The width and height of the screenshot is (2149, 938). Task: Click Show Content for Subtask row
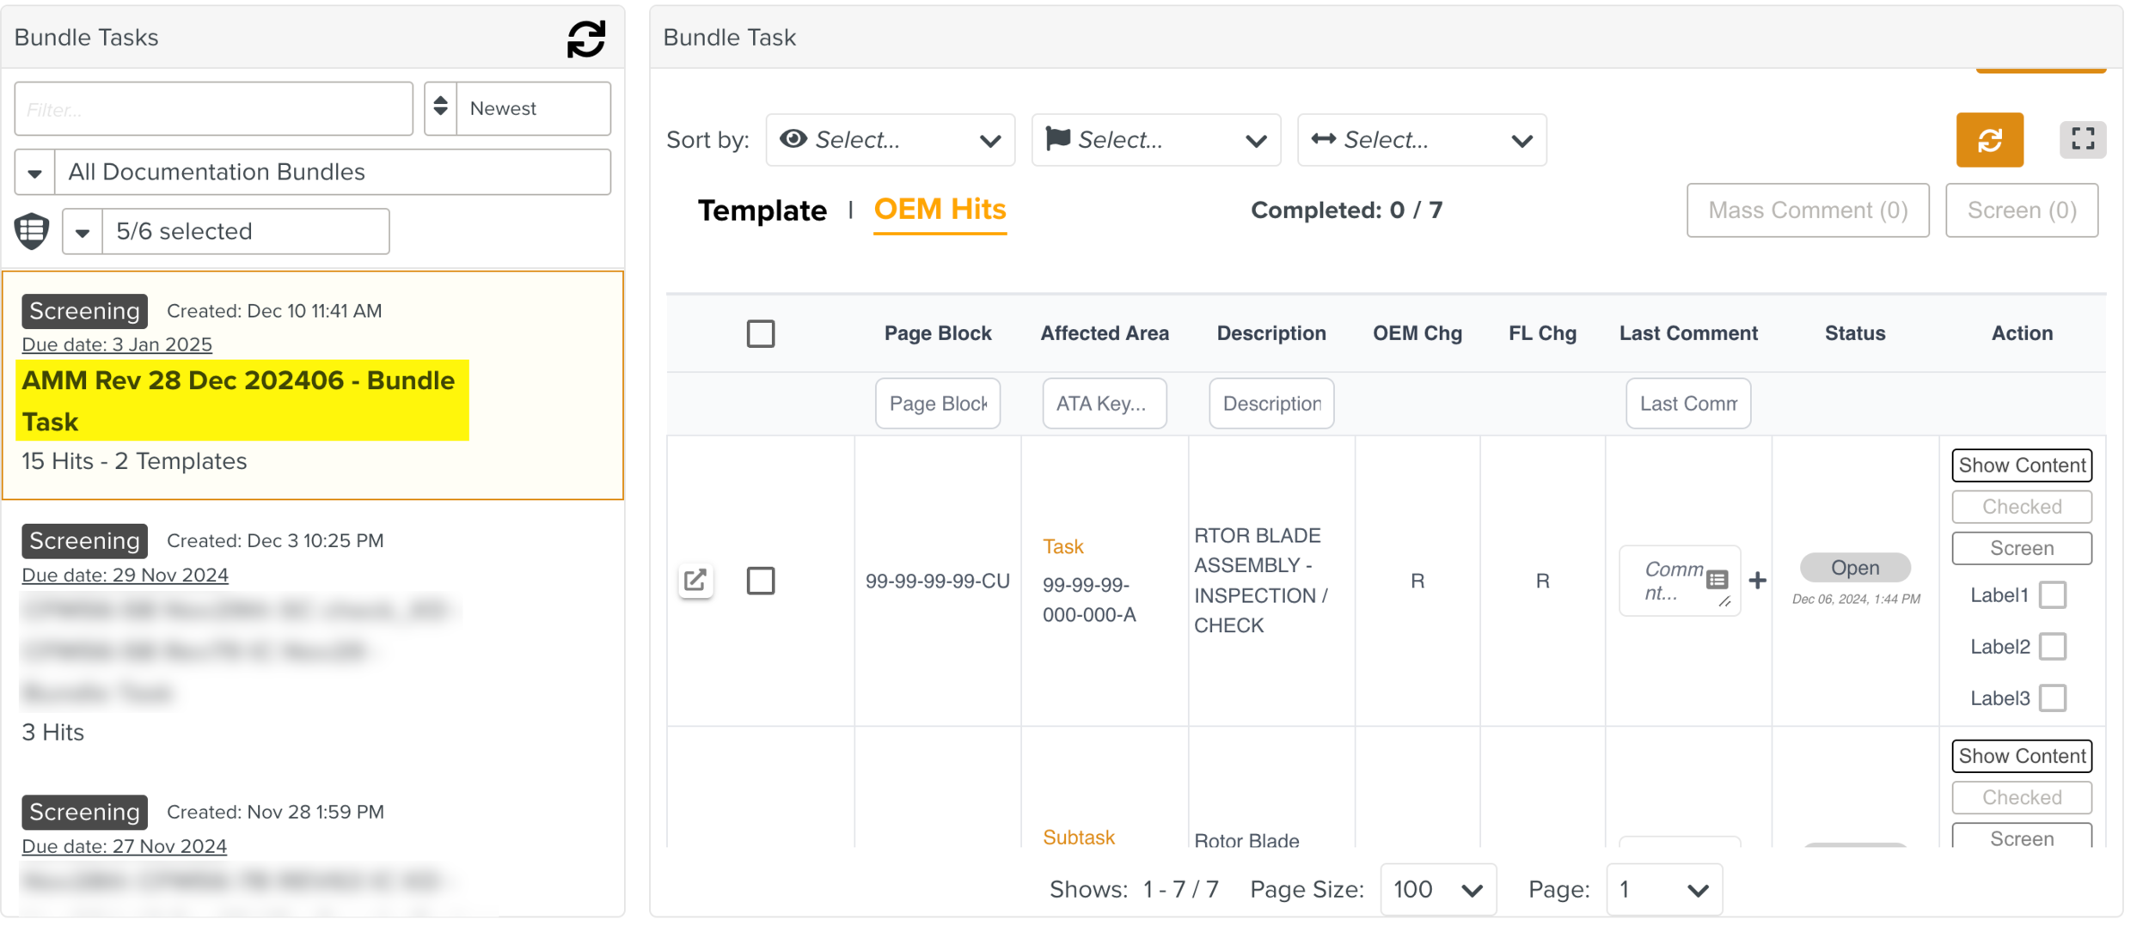click(2021, 756)
